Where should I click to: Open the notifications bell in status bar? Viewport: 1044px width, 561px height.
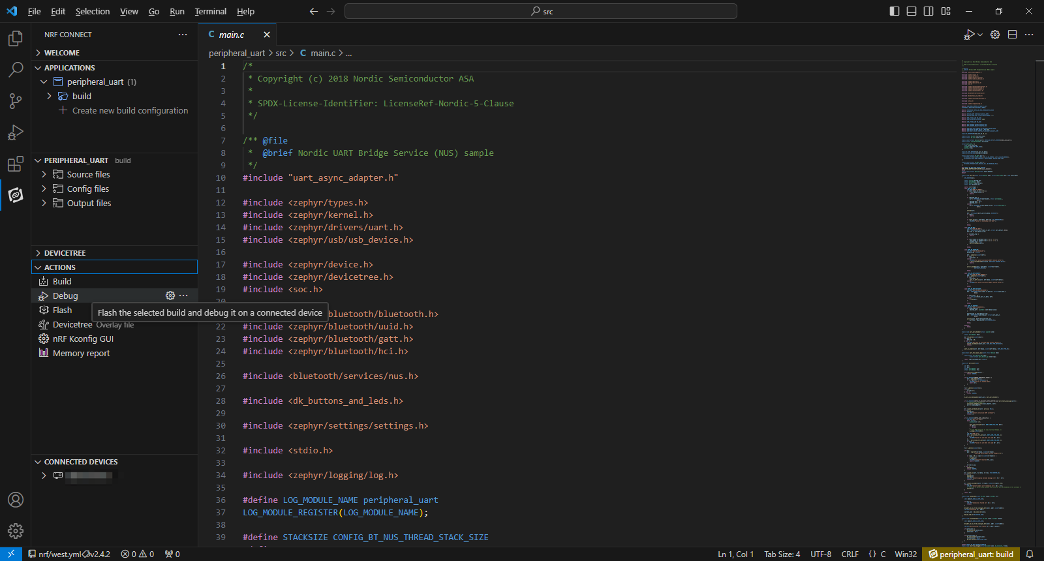coord(1030,554)
